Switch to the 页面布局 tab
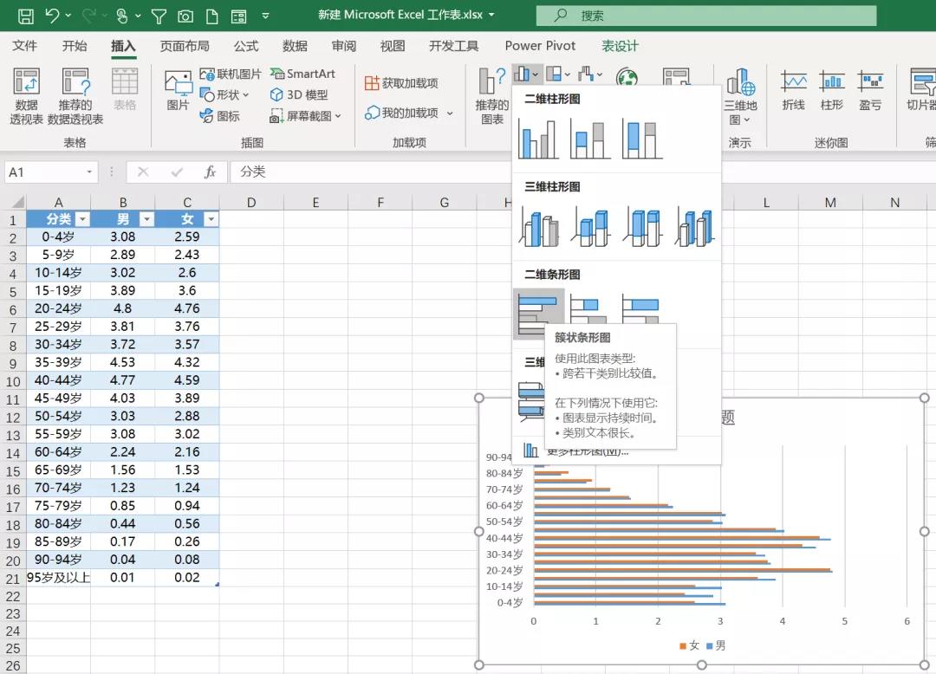 (185, 46)
